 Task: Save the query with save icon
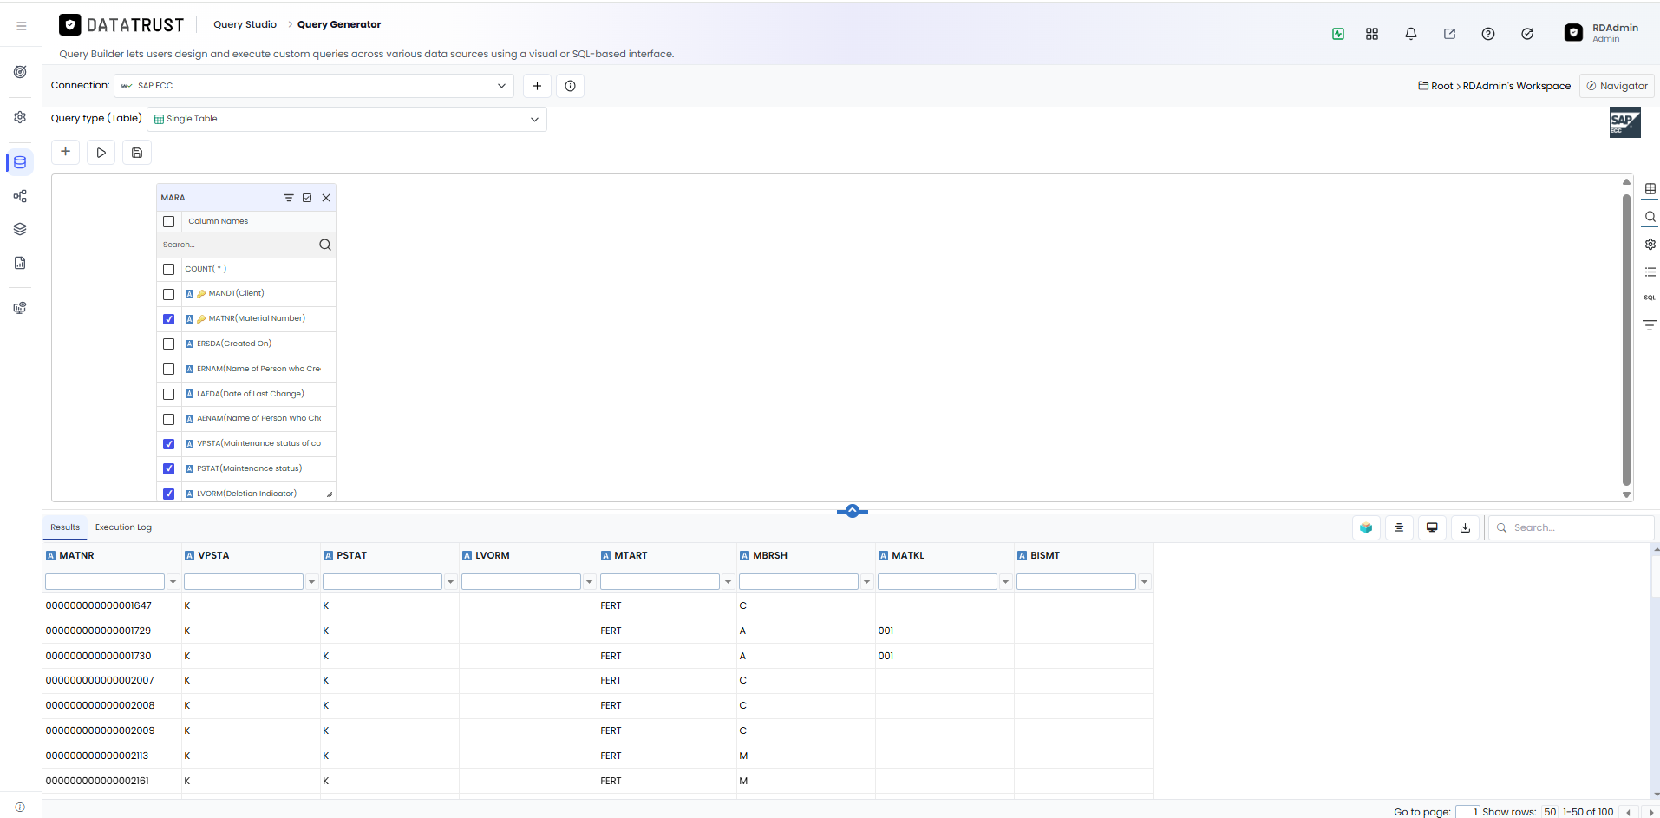(137, 153)
